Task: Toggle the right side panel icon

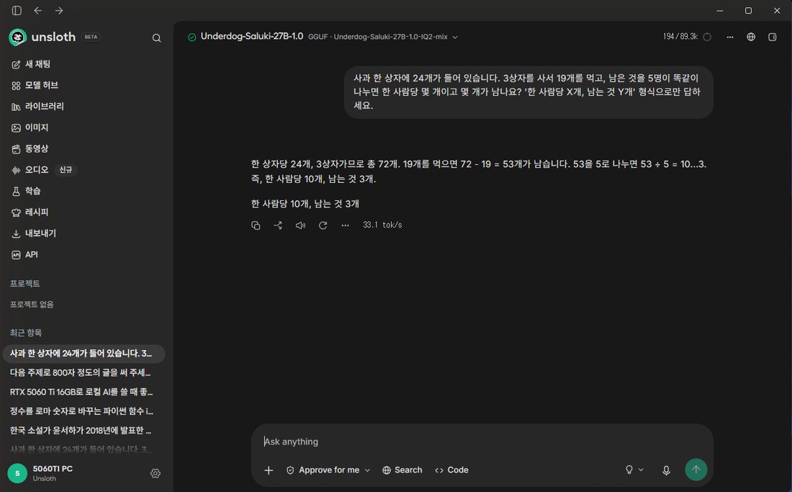Action: click(773, 37)
